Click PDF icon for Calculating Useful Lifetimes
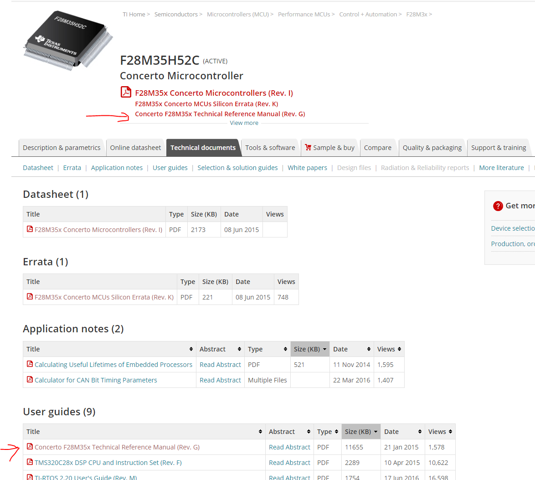This screenshot has width=535, height=480. point(30,364)
